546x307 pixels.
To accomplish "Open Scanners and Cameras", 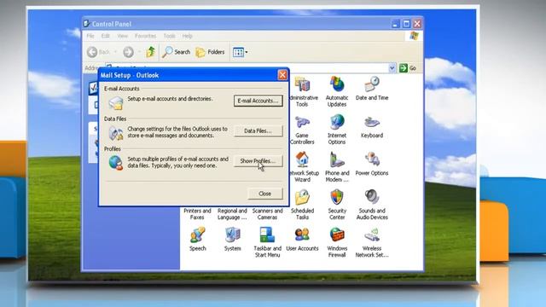I will [267, 214].
